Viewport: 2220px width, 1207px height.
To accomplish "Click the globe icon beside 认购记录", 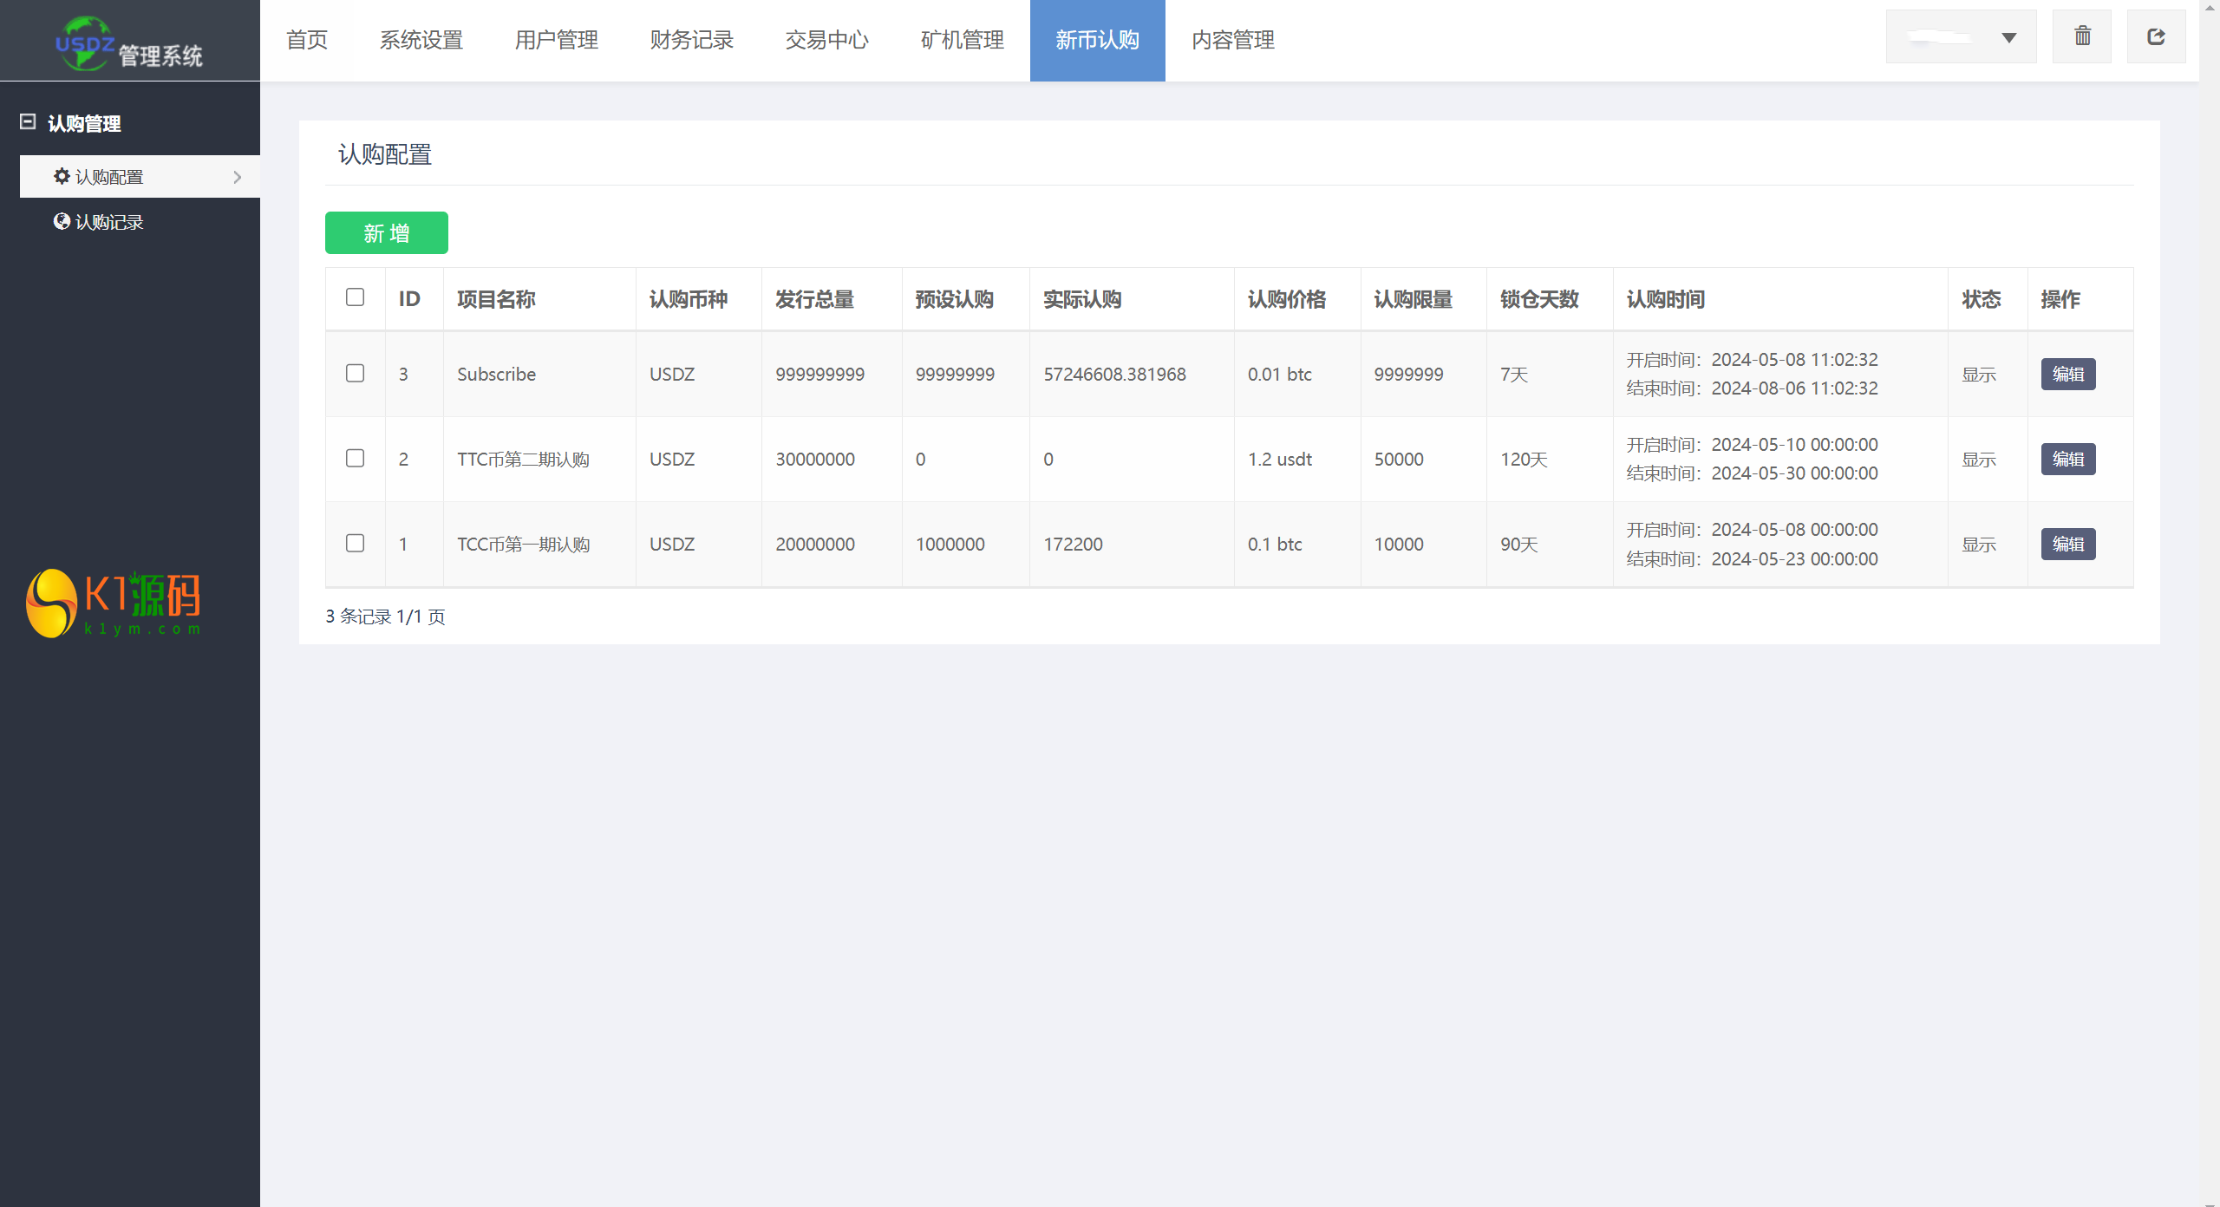I will point(62,221).
